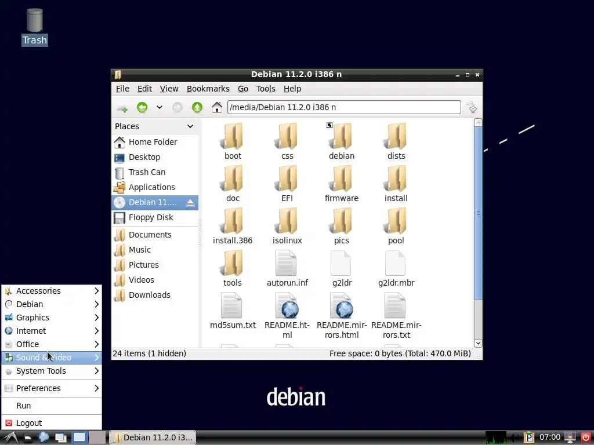This screenshot has width=594, height=445.
Task: Open the back history dropdown arrow
Action: coord(160,107)
